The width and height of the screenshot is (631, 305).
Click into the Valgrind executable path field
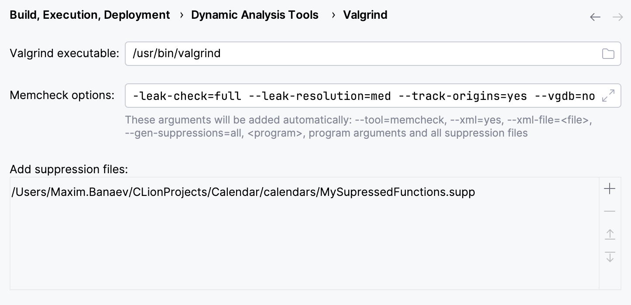coord(362,54)
